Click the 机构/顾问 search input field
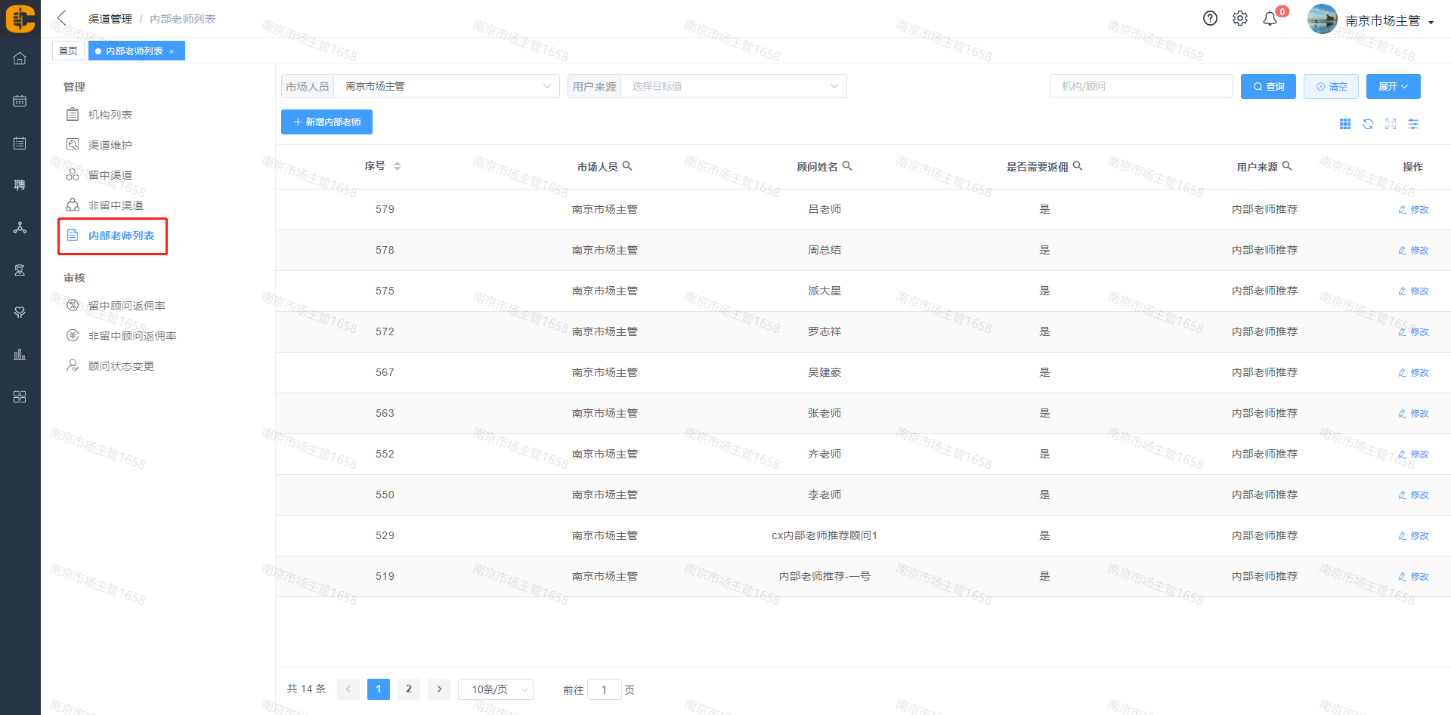Screen dimensions: 1451x715 click(1140, 86)
